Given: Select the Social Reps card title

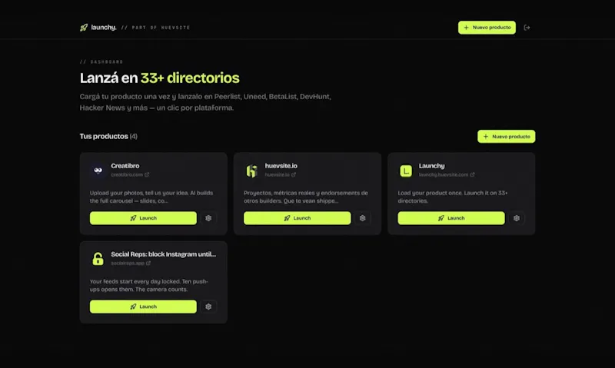Looking at the screenshot, I should 164,254.
